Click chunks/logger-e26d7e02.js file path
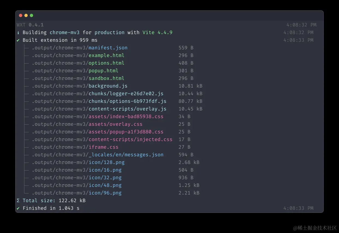 [x=98, y=94]
